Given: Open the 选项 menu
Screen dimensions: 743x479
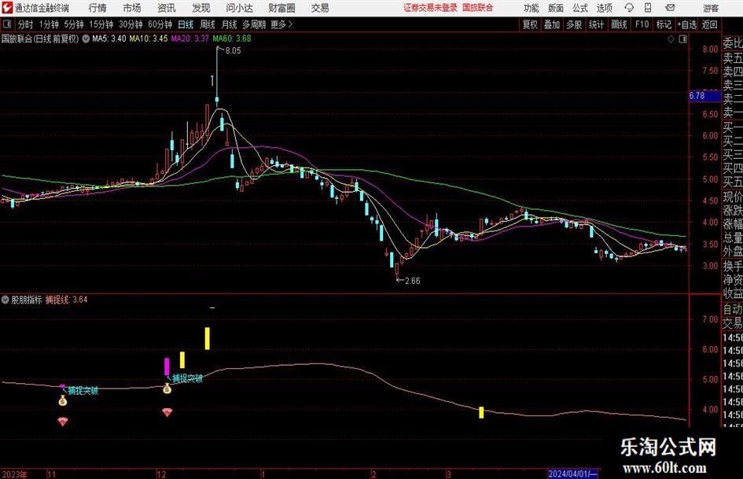Looking at the screenshot, I should [x=604, y=8].
